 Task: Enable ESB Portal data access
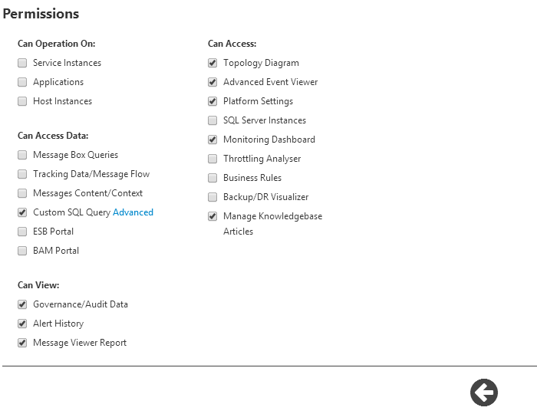[x=22, y=232]
